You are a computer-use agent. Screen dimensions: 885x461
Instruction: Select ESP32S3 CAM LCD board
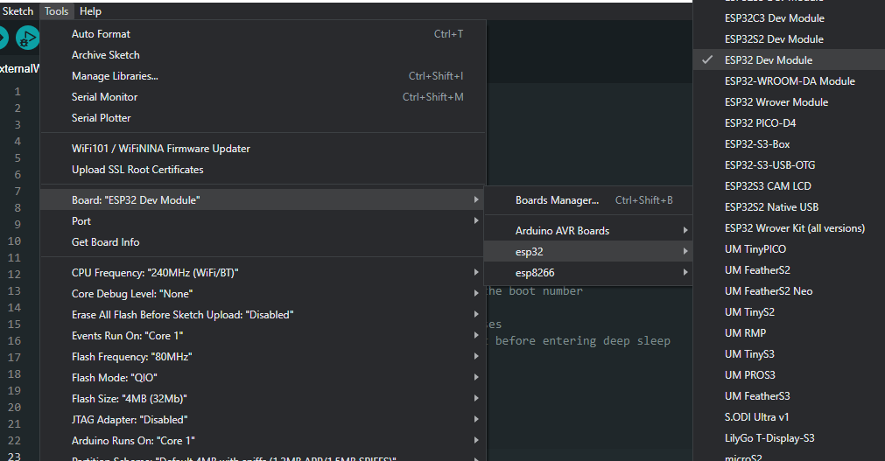[789, 185]
